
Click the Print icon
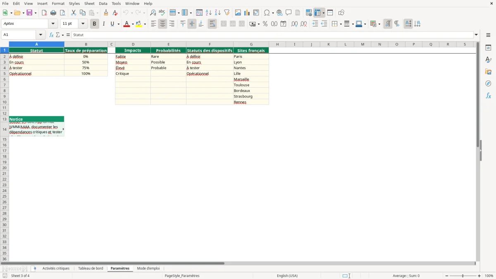coord(53,13)
